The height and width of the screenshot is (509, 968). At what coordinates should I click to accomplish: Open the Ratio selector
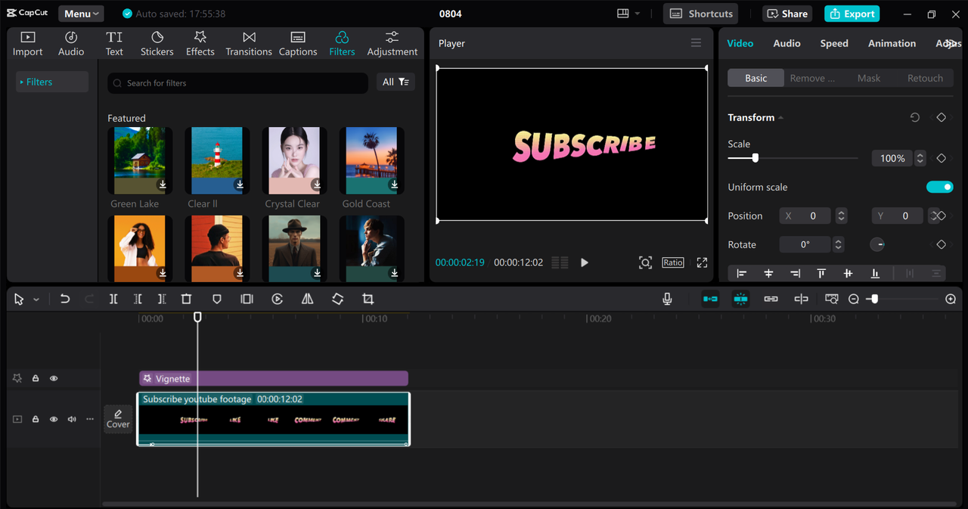pyautogui.click(x=673, y=262)
